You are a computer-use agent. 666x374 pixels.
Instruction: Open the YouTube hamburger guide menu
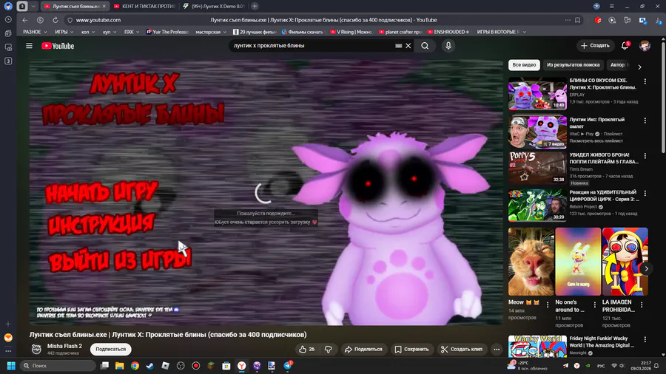click(29, 46)
